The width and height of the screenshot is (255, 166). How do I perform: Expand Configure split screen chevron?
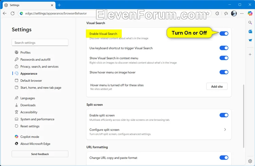pyautogui.click(x=225, y=129)
